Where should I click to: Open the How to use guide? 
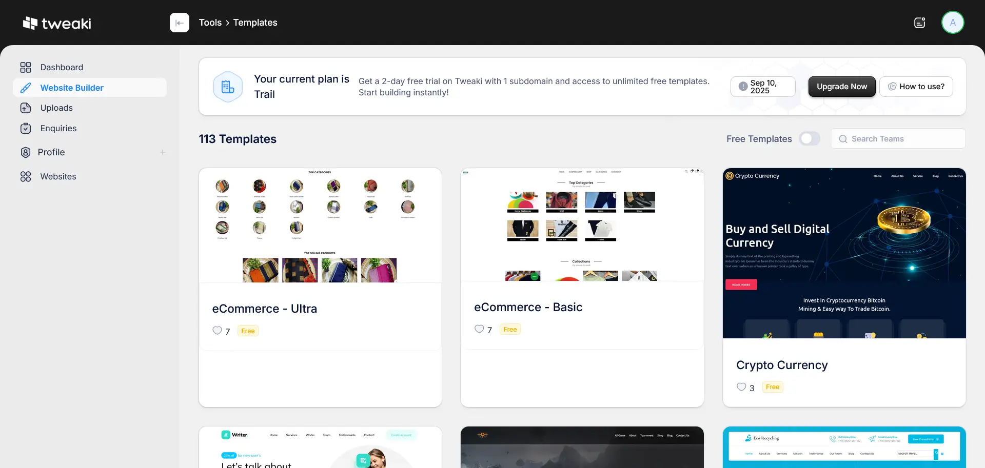point(916,86)
